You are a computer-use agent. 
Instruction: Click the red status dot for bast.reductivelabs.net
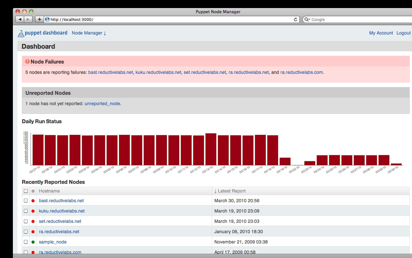[x=33, y=201]
